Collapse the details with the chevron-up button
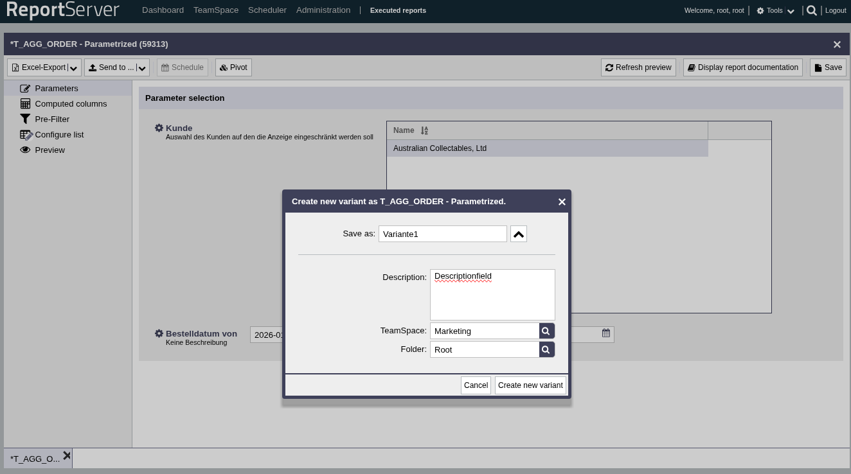 pyautogui.click(x=519, y=234)
